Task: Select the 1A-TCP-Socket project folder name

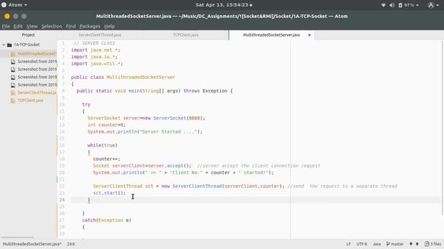Action: point(27,45)
